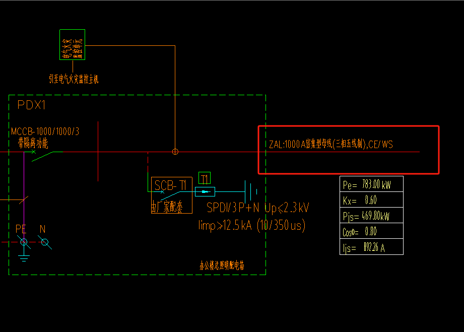Select the Iimp≥12.5kA (10/350us) text
This screenshot has width=464, height=332.
click(x=252, y=226)
